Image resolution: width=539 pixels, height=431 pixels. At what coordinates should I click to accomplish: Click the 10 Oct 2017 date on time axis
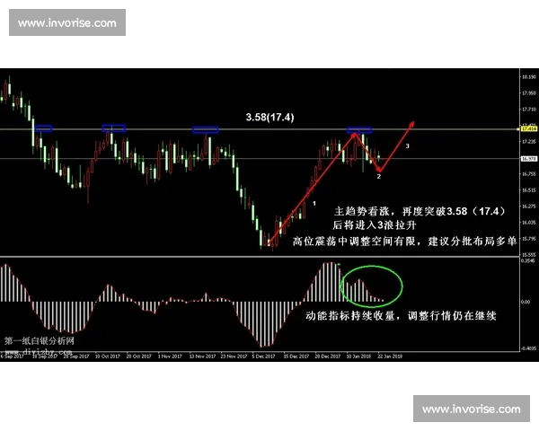108,356
